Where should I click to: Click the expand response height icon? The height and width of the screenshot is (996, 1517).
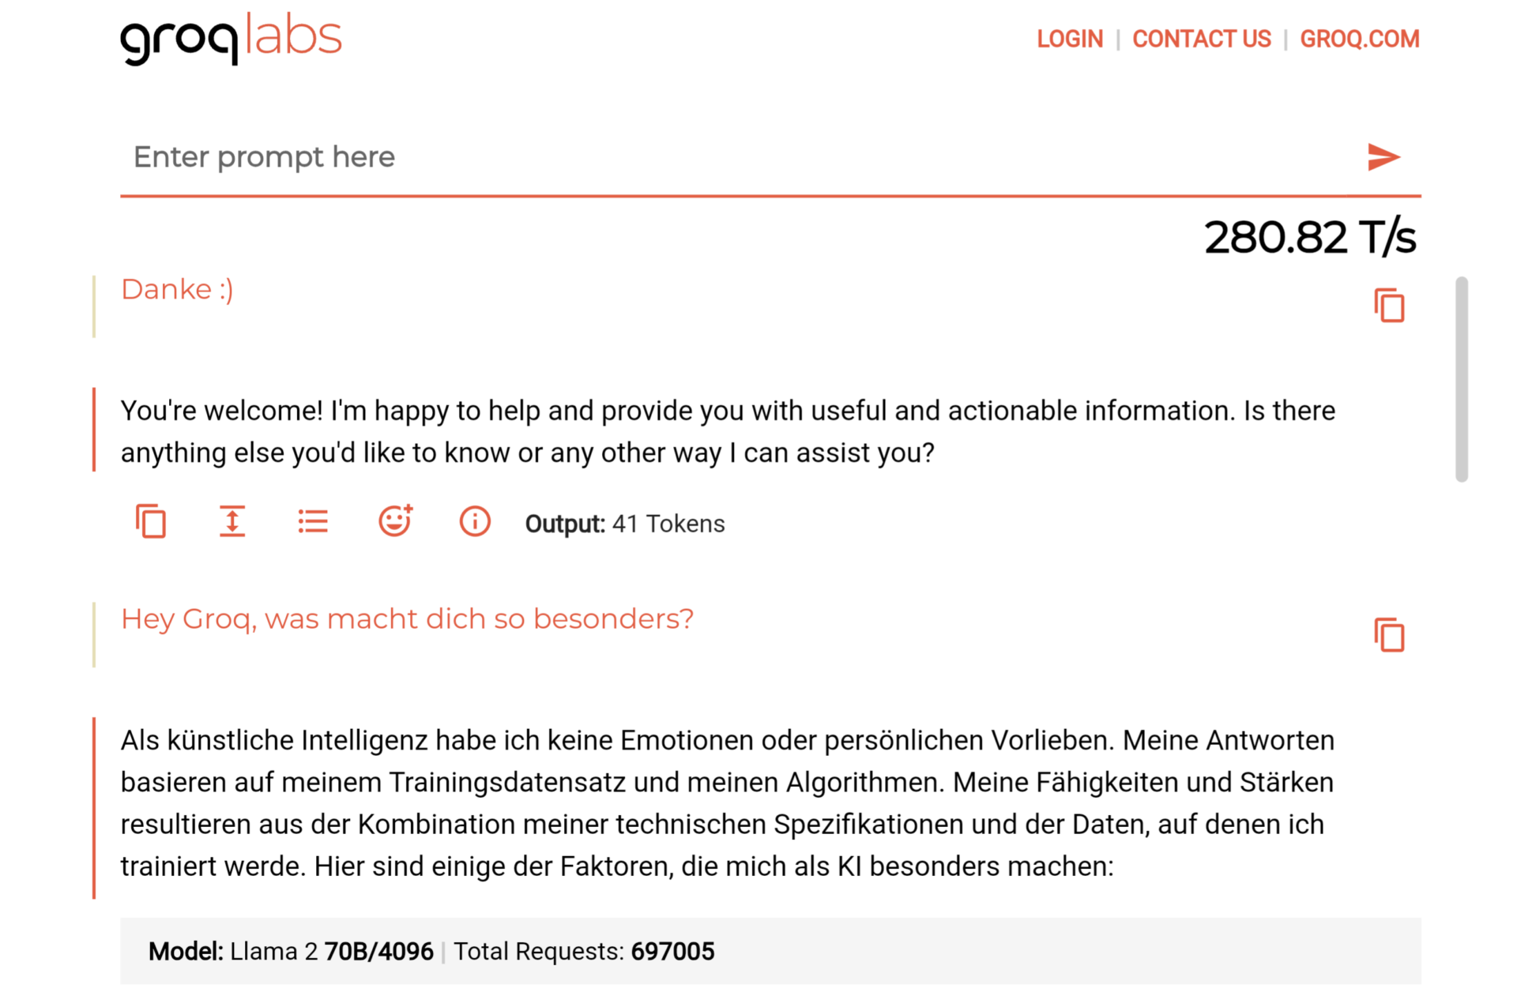232,521
